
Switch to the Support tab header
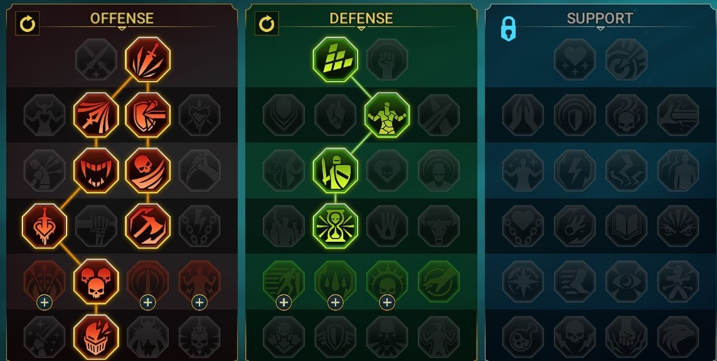600,18
